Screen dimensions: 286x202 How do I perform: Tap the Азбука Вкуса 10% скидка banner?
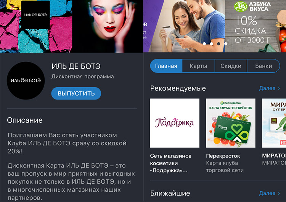click(255, 26)
